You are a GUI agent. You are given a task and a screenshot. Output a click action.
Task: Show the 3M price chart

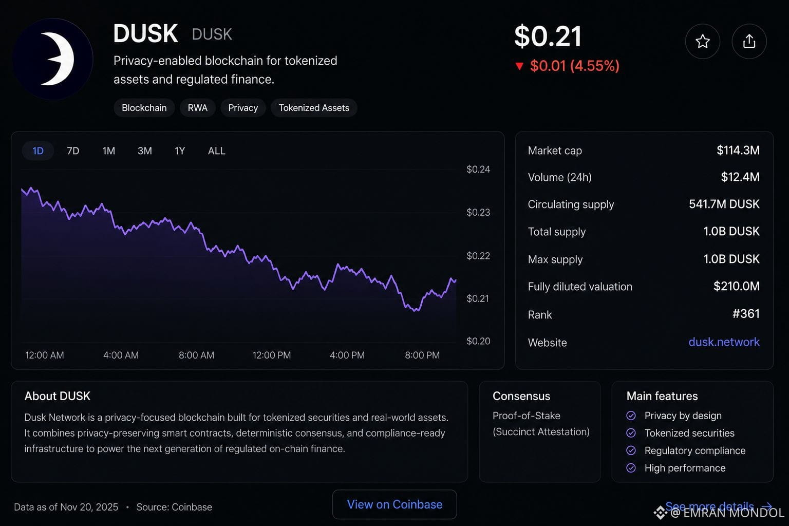pos(145,151)
